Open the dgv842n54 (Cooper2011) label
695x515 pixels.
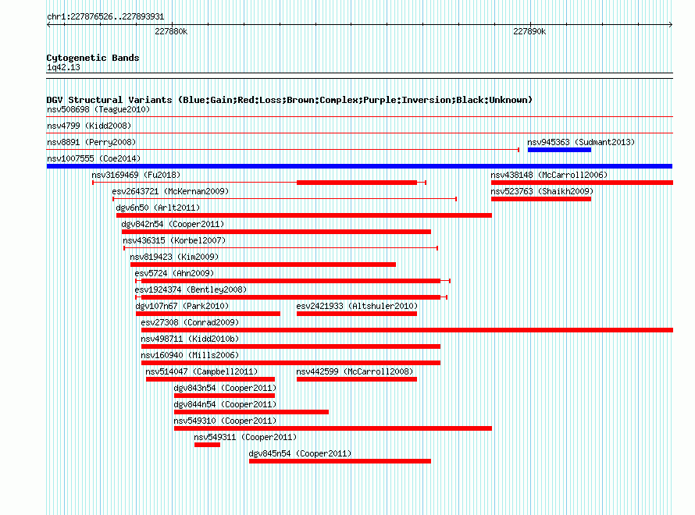click(x=173, y=224)
